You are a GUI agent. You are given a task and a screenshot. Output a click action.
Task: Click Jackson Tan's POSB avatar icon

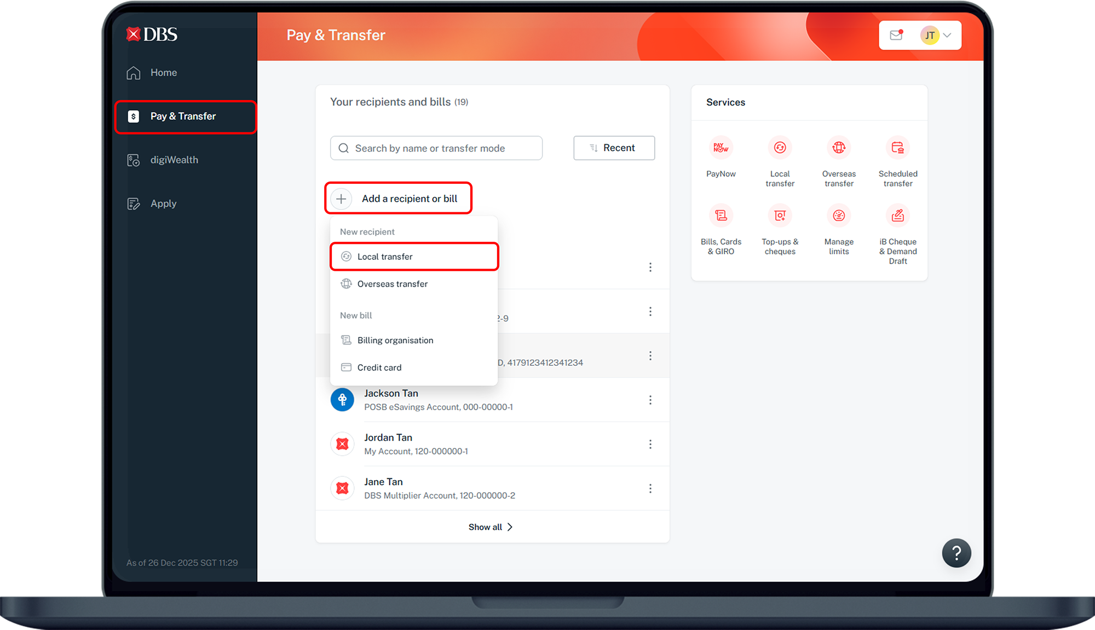click(x=342, y=400)
